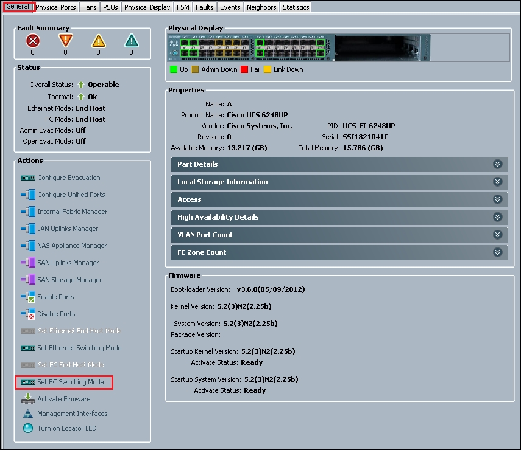
Task: Click the Overall Status green arrow icon
Action: pos(81,85)
